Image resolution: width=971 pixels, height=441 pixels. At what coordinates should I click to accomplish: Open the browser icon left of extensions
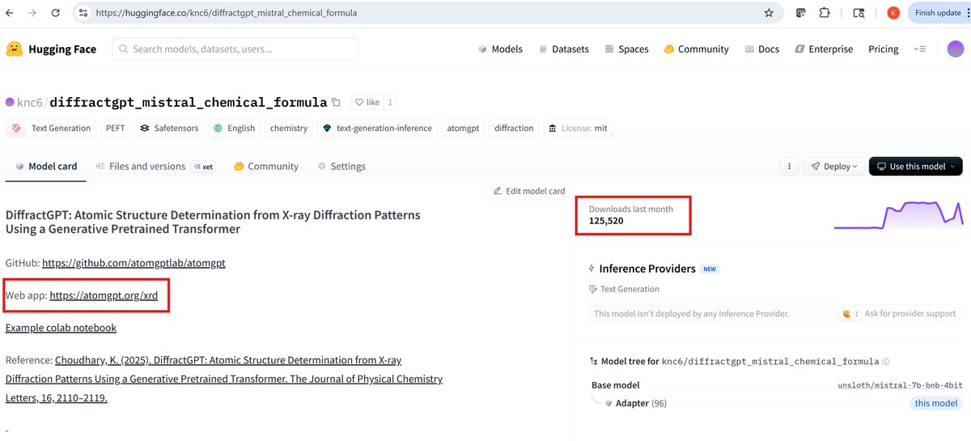801,13
